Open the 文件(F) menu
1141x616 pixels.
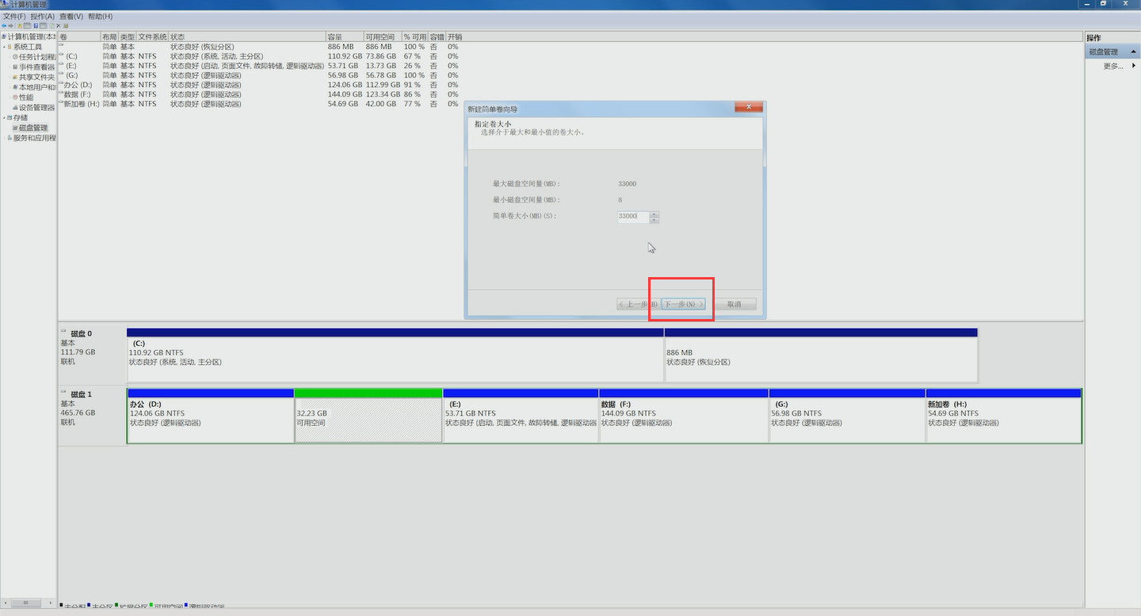point(14,16)
